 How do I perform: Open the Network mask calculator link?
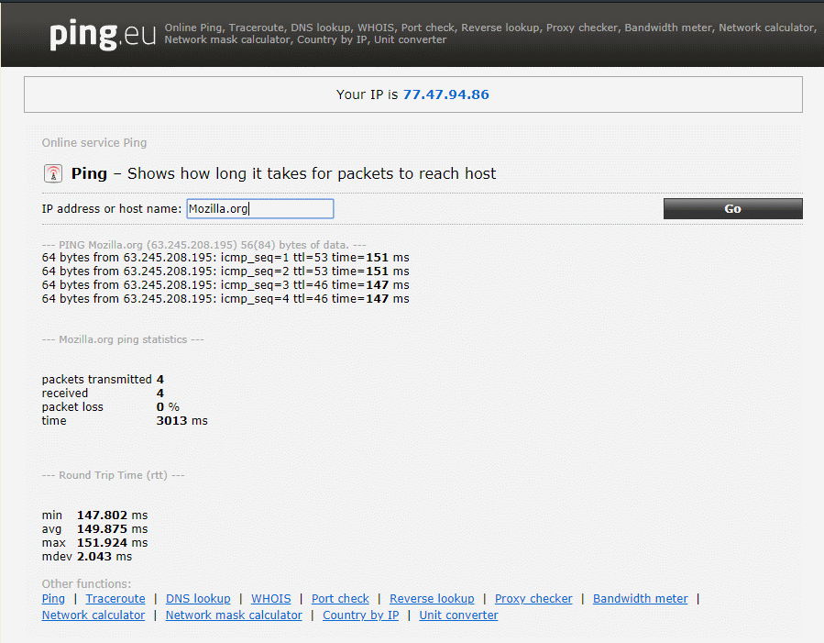[234, 615]
